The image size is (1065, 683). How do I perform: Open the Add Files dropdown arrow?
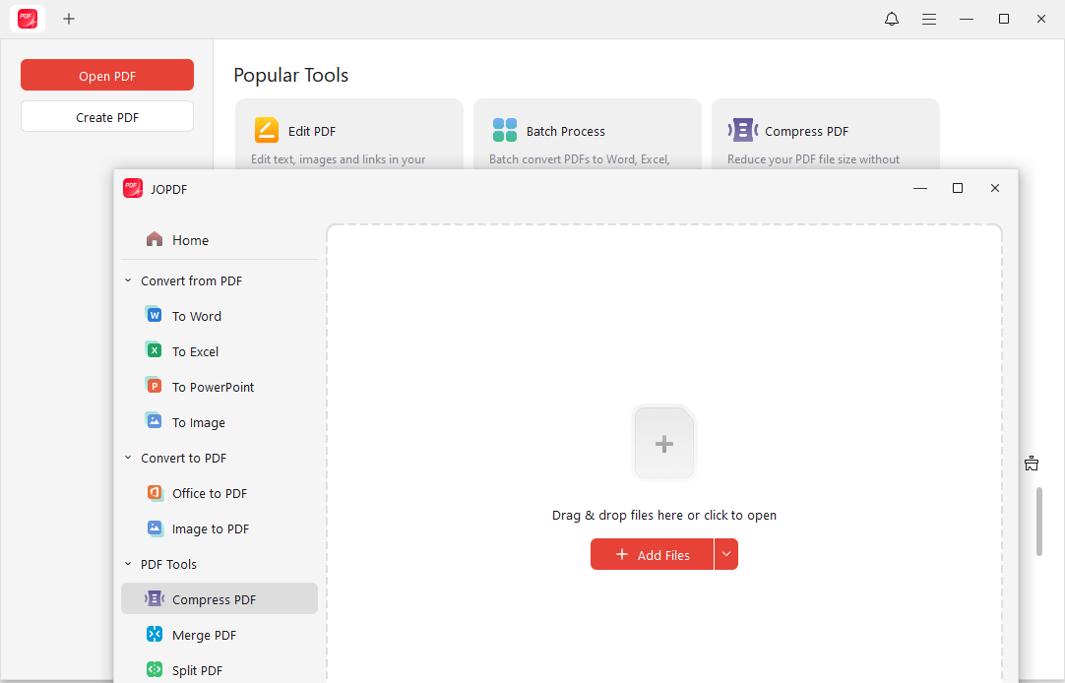[x=726, y=554]
